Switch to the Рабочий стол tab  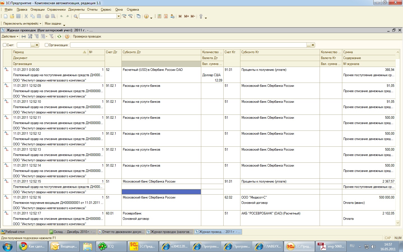[x=15, y=232]
